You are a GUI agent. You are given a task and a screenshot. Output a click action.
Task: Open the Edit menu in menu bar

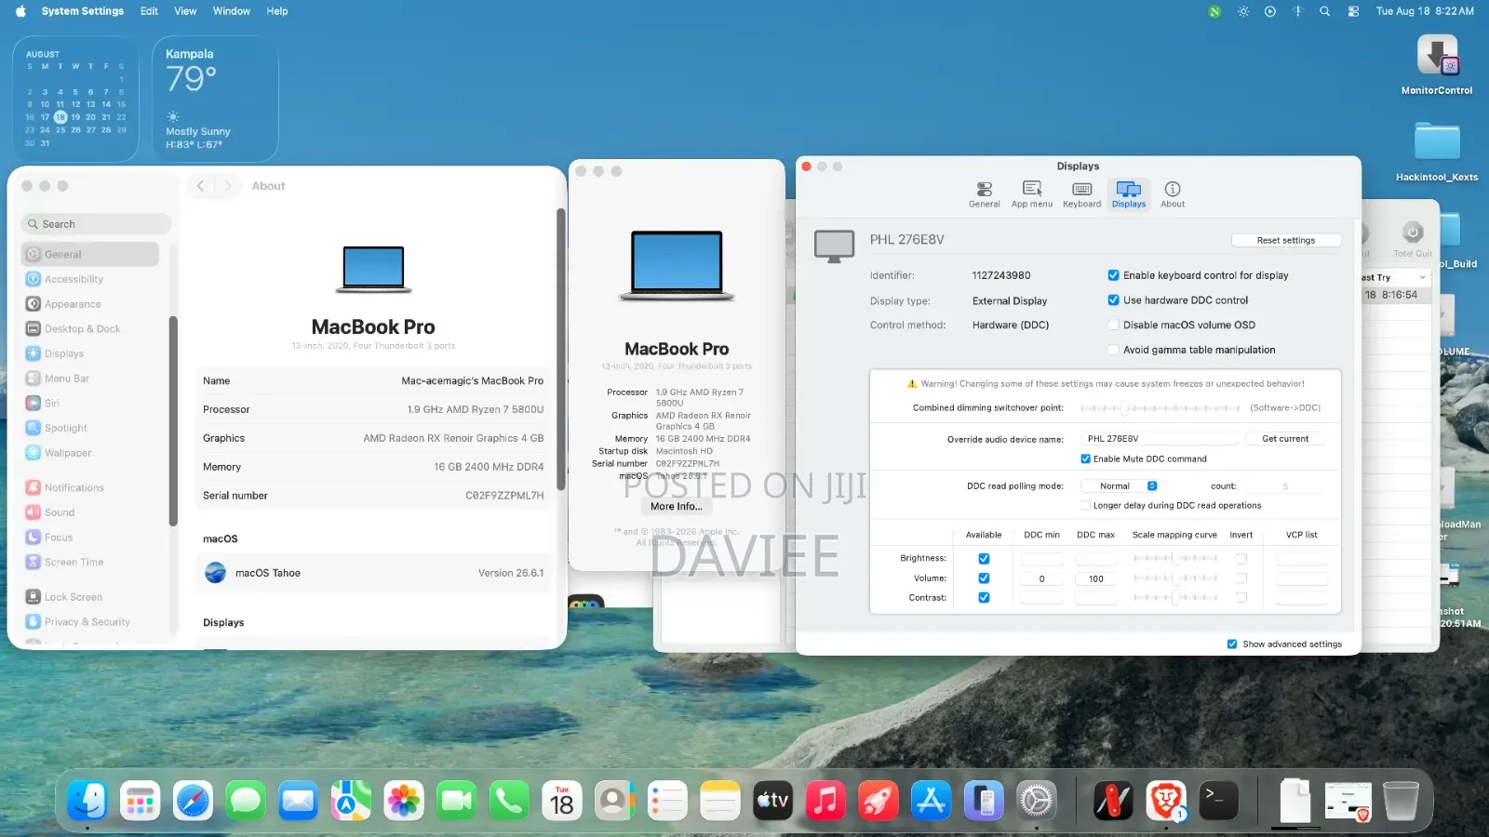tap(149, 11)
